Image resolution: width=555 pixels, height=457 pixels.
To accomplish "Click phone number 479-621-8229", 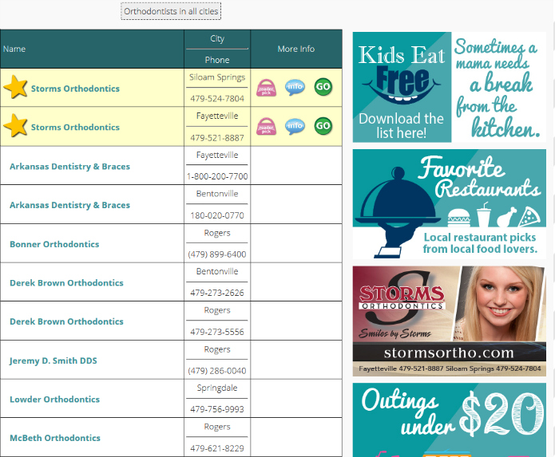I will (217, 448).
